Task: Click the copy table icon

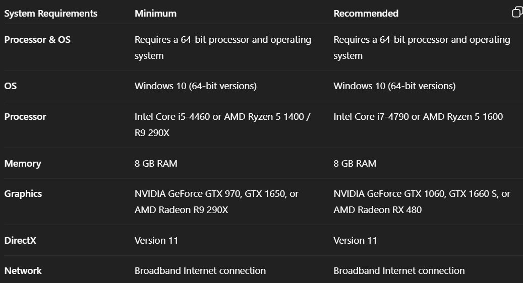Action: [x=517, y=12]
